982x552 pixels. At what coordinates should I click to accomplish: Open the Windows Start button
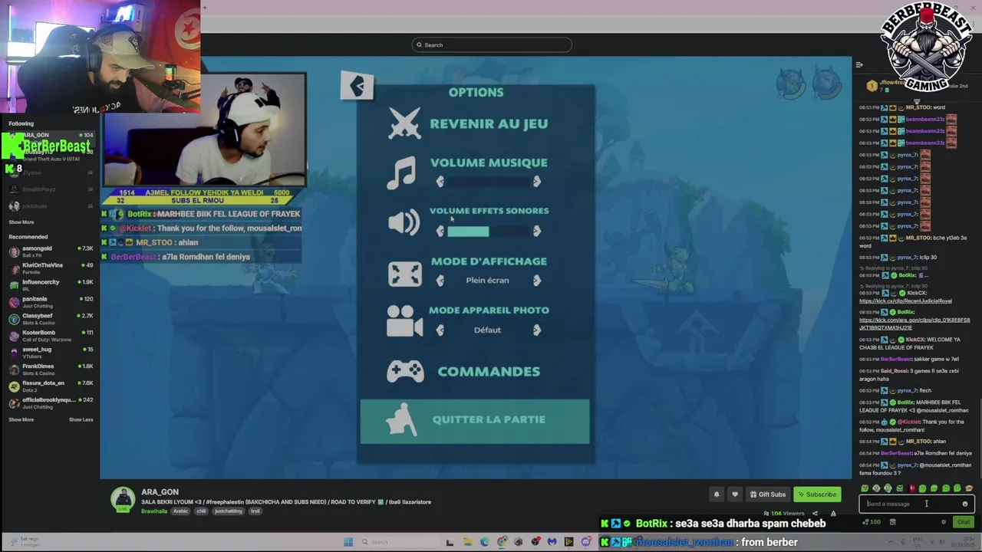[348, 542]
